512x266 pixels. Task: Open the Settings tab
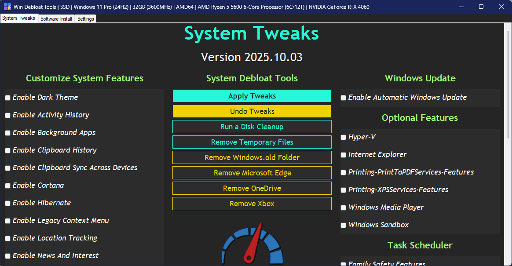click(x=85, y=18)
